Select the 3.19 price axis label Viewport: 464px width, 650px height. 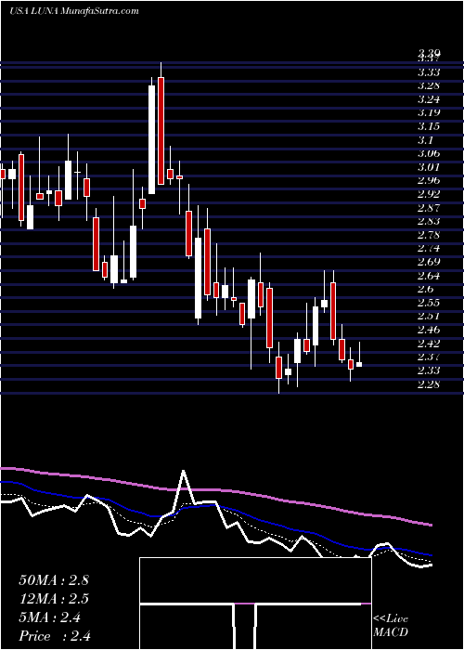tap(429, 112)
